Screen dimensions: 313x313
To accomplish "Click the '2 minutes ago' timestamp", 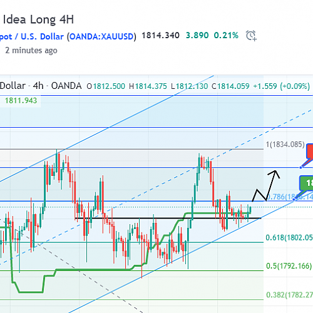I will (x=31, y=51).
